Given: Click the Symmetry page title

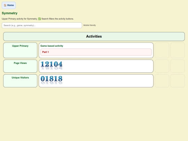Looking at the screenshot, I should 10,13.
